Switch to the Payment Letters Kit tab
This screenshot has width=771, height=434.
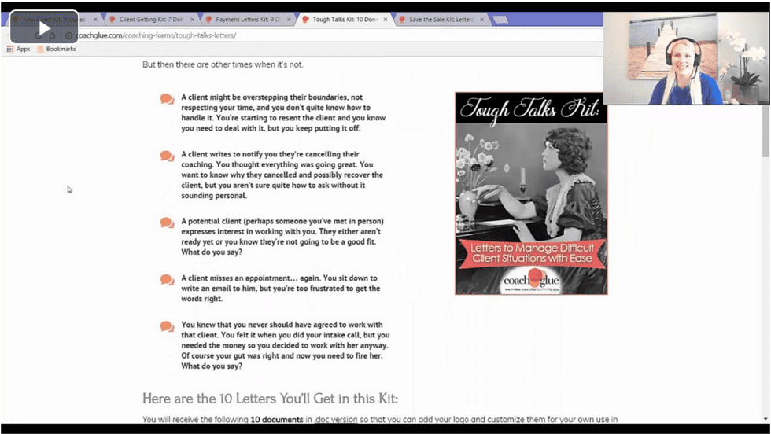(x=248, y=20)
